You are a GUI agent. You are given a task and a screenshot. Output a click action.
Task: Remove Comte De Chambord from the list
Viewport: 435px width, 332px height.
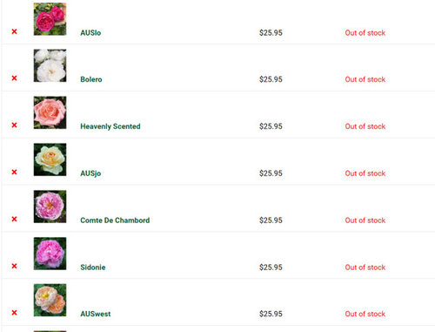click(x=14, y=219)
